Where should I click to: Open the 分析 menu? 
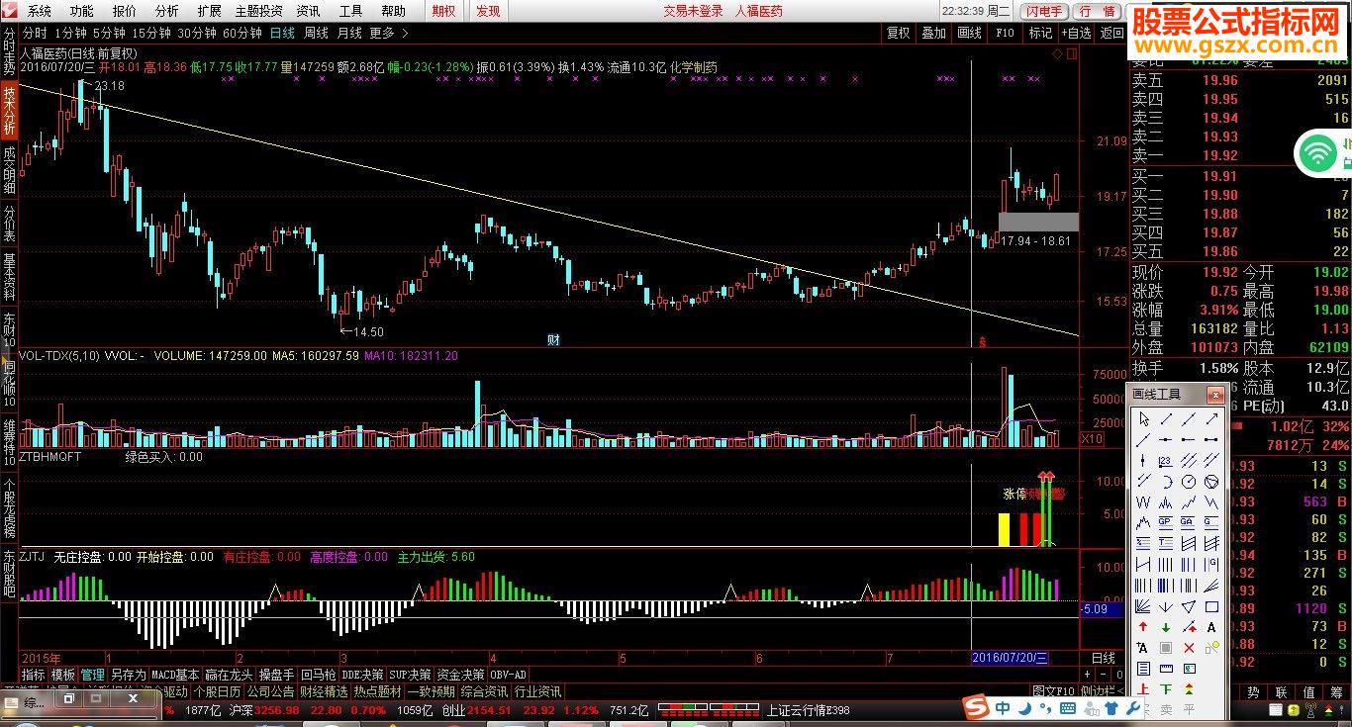tap(166, 11)
